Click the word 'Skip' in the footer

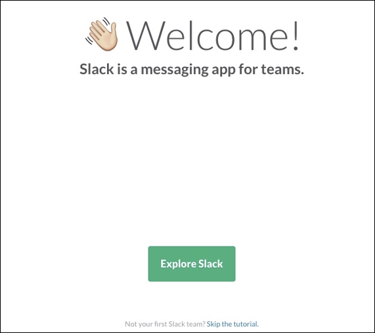[x=213, y=324]
